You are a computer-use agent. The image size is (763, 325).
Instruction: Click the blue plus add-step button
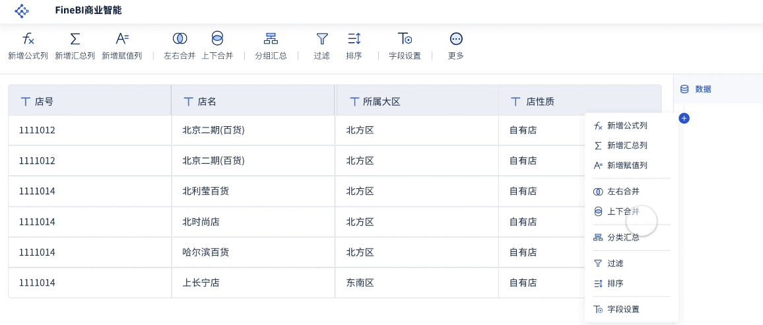pos(684,118)
